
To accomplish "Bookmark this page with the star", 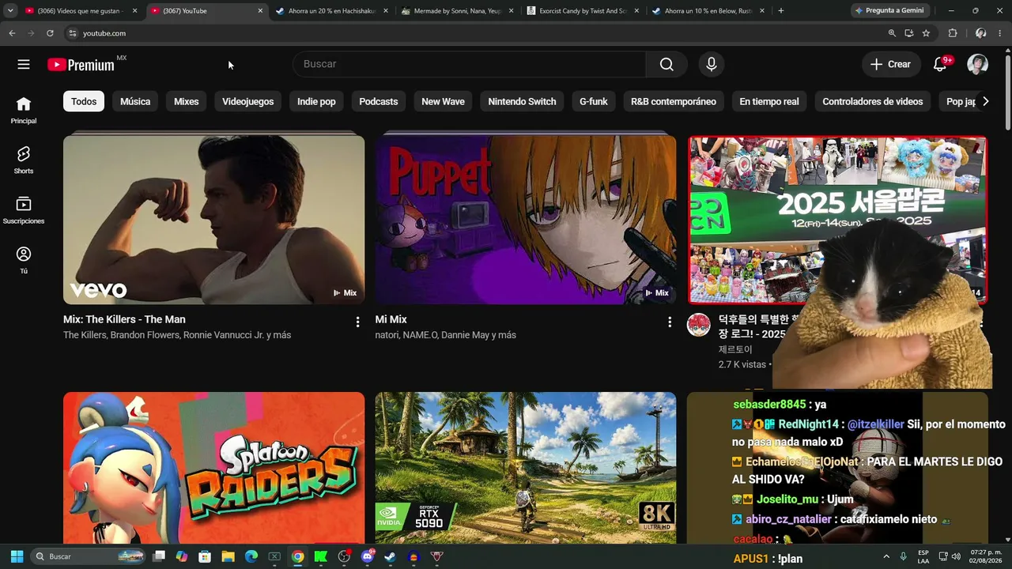I will [x=926, y=33].
